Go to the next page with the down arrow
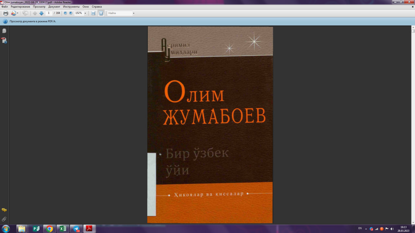This screenshot has width=415, height=233. (41, 13)
